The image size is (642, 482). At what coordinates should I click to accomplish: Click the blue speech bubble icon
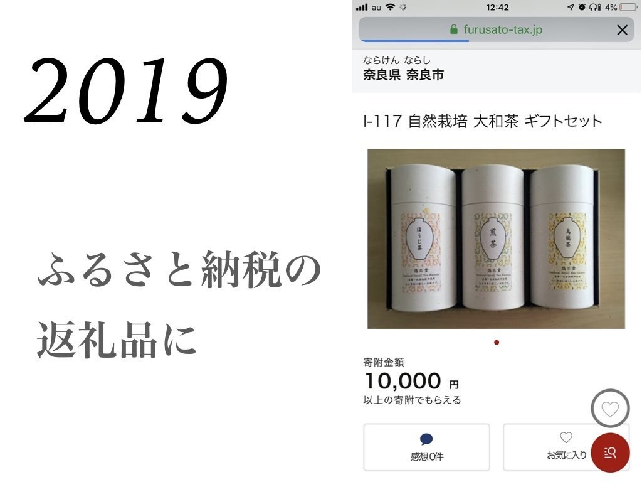(426, 439)
